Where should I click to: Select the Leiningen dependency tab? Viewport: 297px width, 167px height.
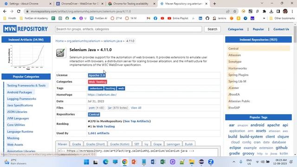coord(173,144)
